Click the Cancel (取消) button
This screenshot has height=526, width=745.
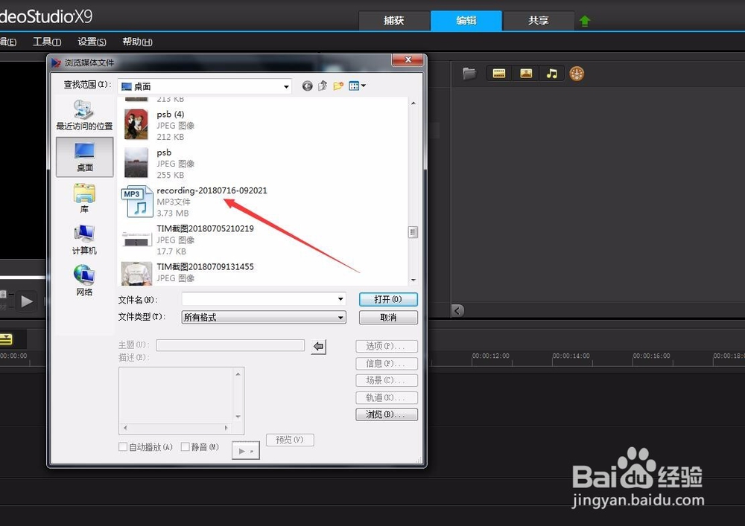pyautogui.click(x=388, y=317)
